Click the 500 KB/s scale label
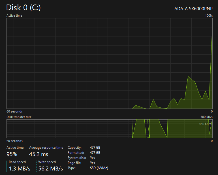The height and width of the screenshot is (175, 218). point(206,117)
